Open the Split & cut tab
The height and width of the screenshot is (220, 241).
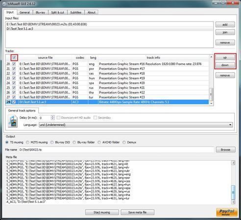click(x=58, y=12)
